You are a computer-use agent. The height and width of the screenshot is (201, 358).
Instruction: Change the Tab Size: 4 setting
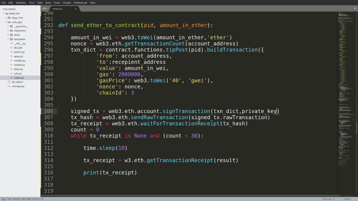click(x=328, y=199)
